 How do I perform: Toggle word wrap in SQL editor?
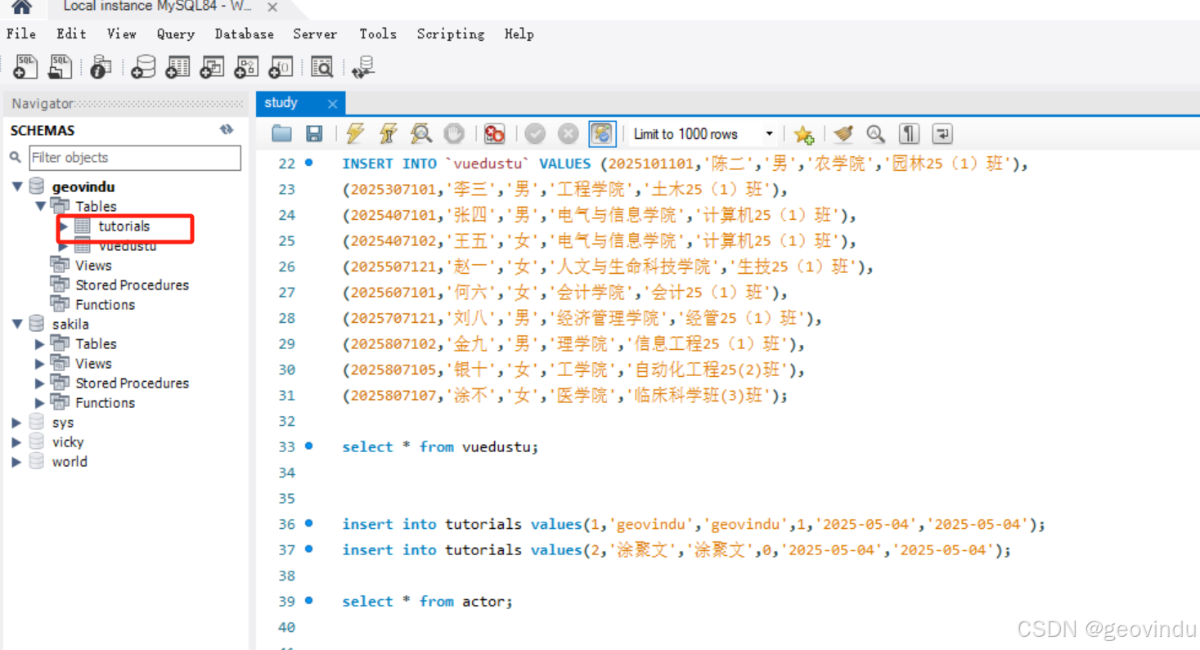click(940, 133)
